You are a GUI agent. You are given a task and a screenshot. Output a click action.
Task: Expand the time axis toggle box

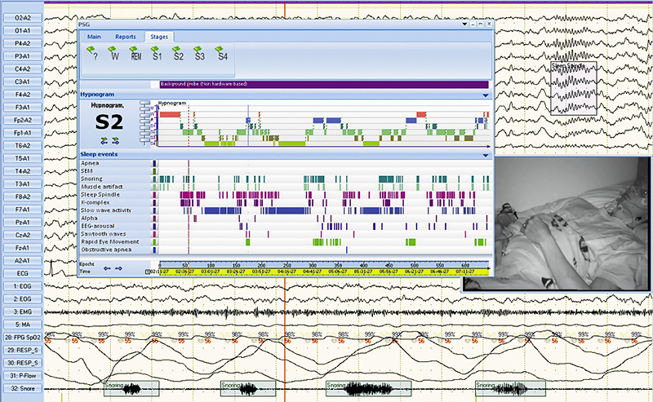[x=148, y=270]
